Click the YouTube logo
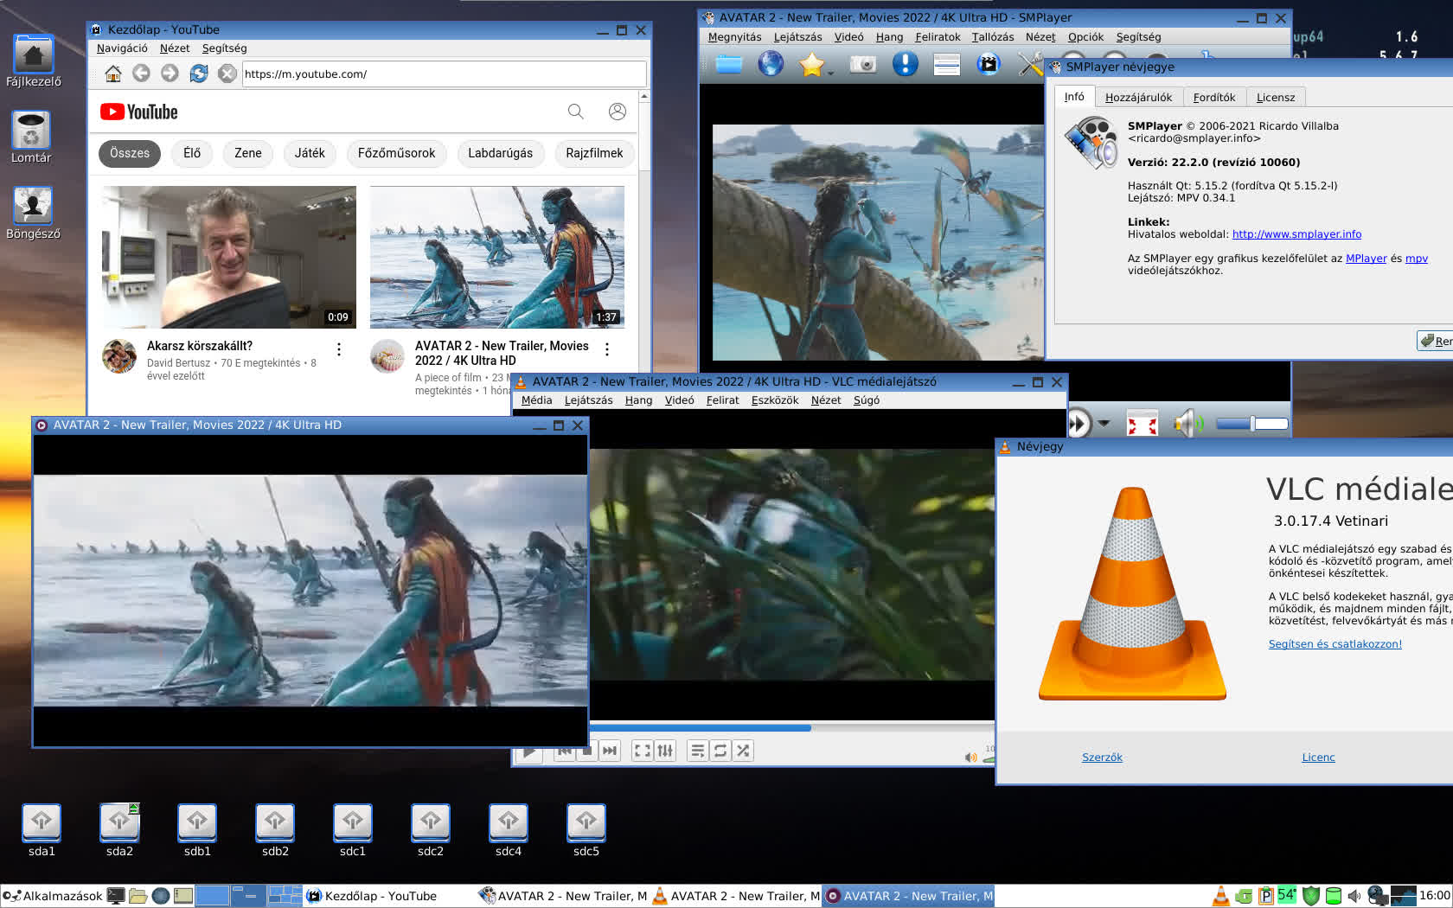1453x908 pixels. pos(138,112)
